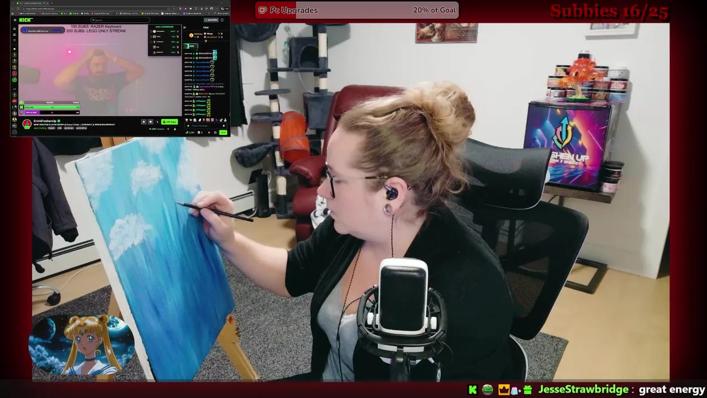Click the green KICK logo
The width and height of the screenshot is (707, 398).
(25, 20)
